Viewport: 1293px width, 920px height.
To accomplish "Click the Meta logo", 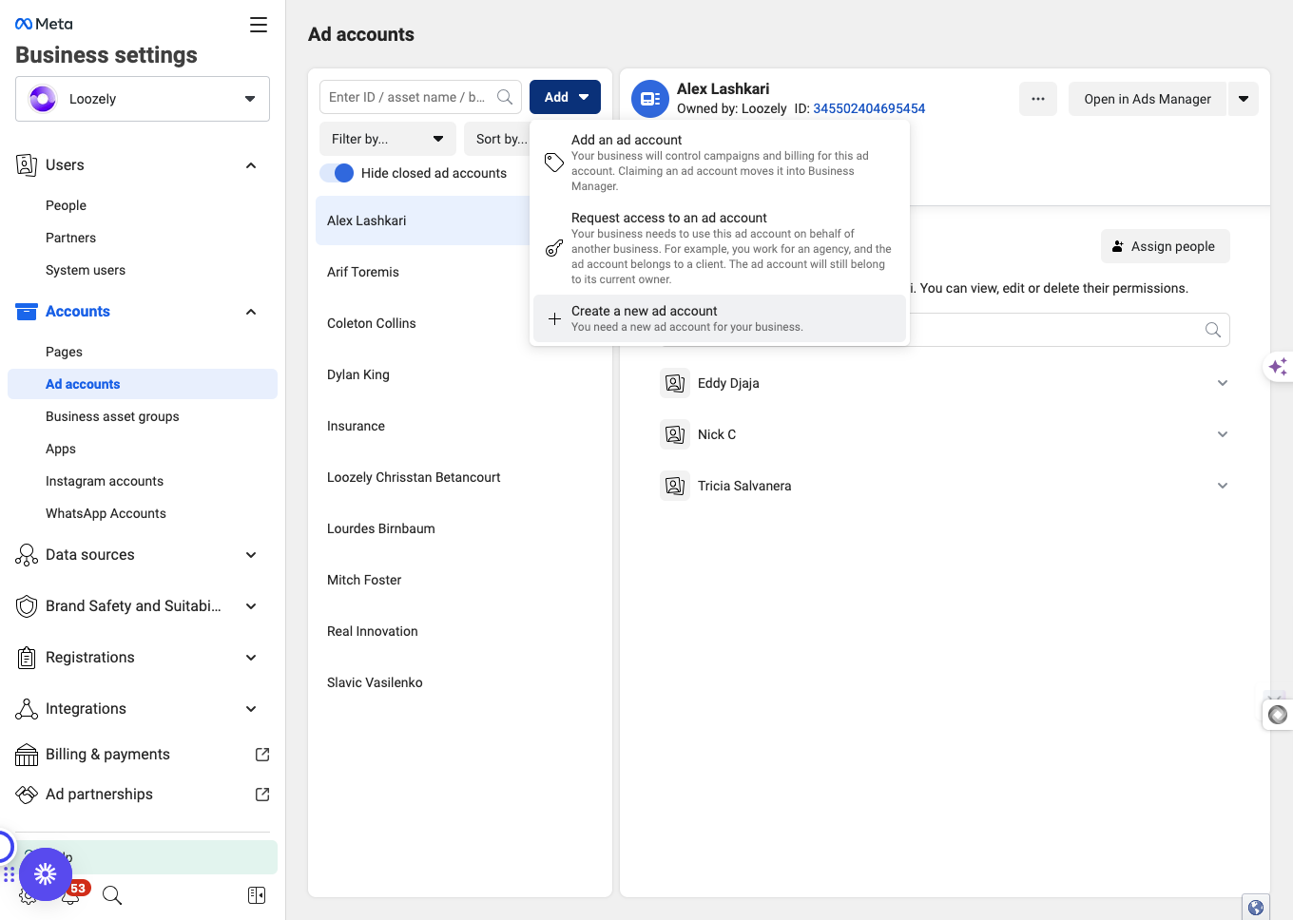I will 44,24.
